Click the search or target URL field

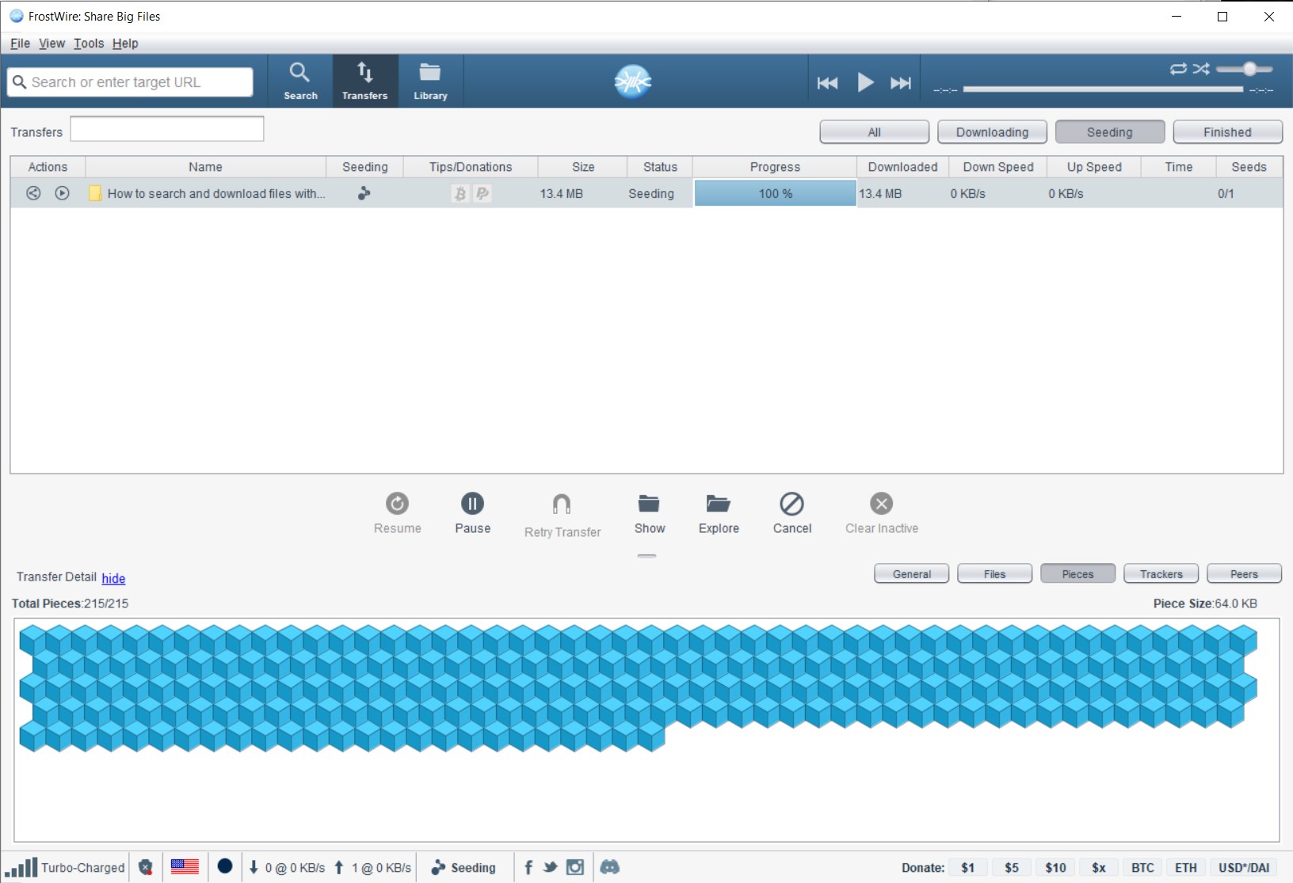point(130,82)
